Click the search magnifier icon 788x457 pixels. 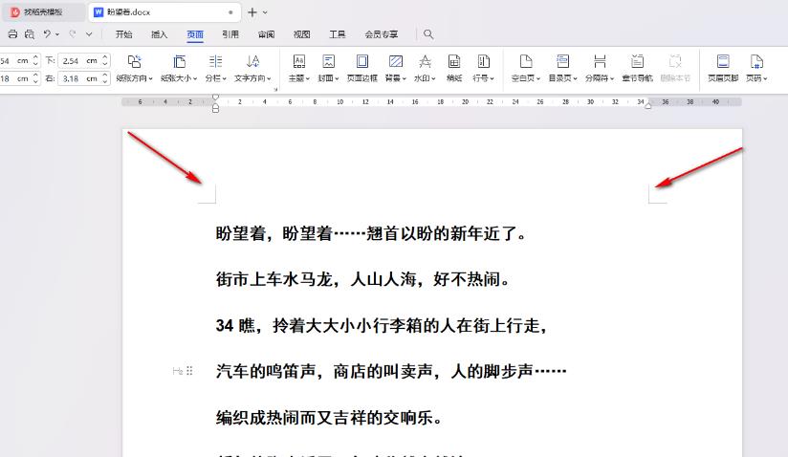point(428,34)
